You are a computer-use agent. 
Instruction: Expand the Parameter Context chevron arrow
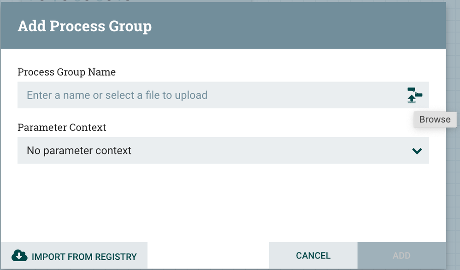(417, 151)
